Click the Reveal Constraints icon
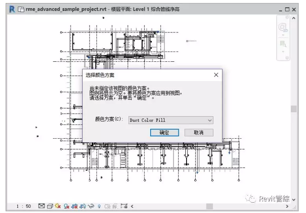The width and height of the screenshot is (306, 213). (124, 206)
